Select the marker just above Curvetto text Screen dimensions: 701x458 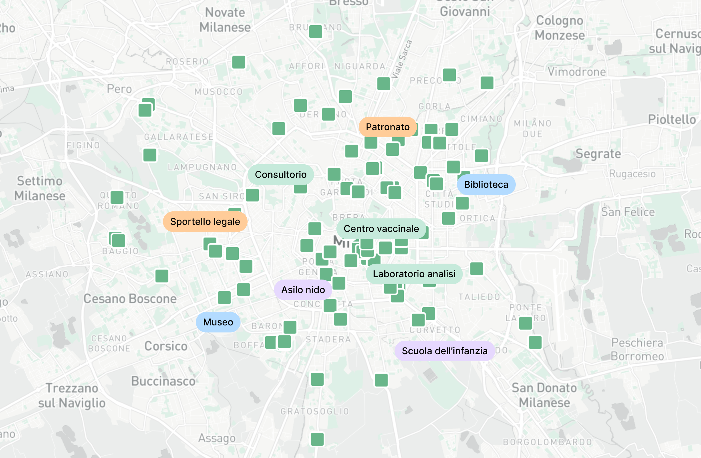point(418,320)
